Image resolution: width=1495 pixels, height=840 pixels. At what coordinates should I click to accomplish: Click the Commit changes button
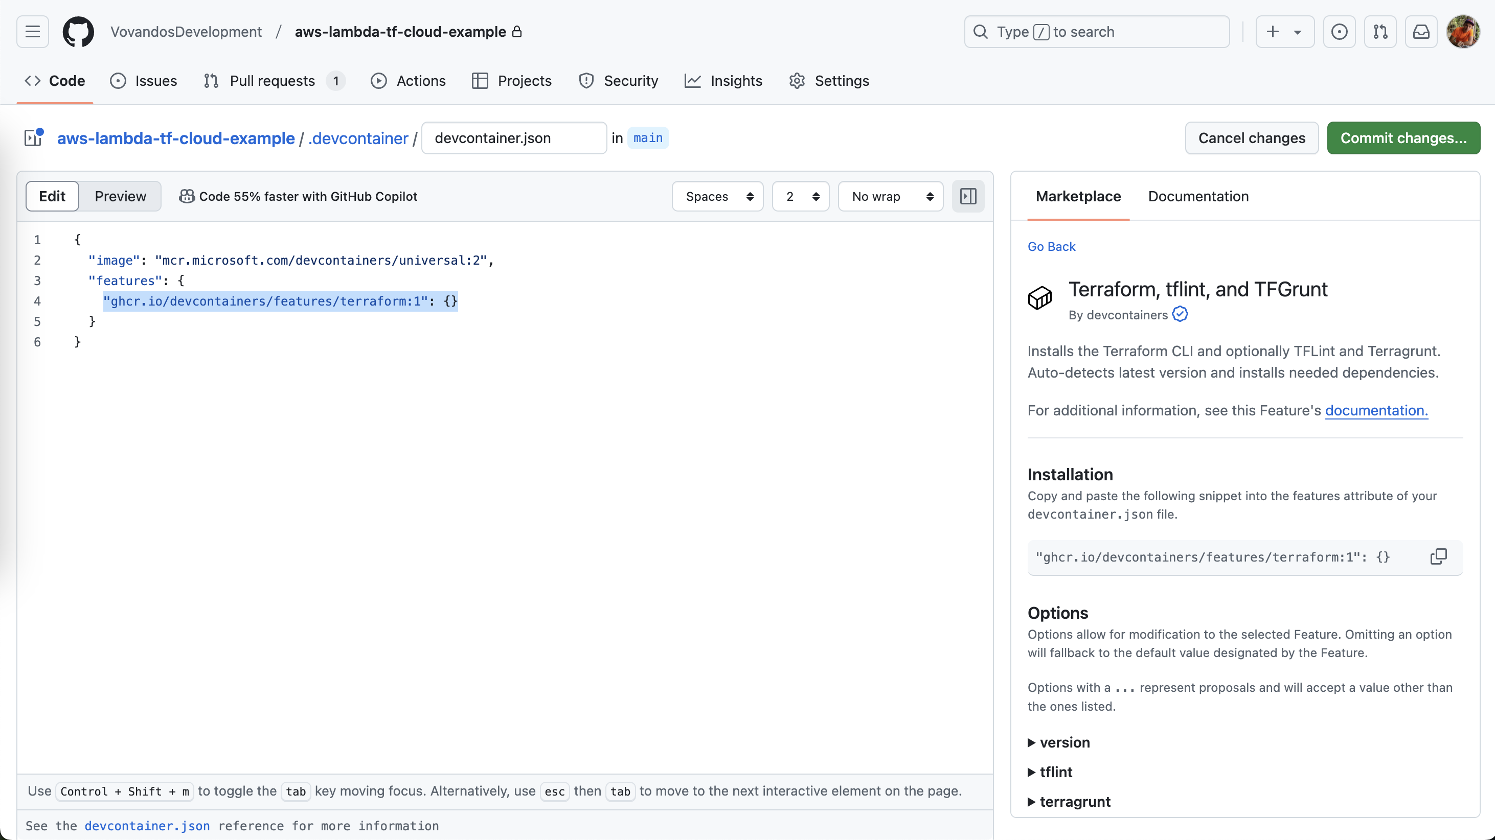pos(1403,137)
